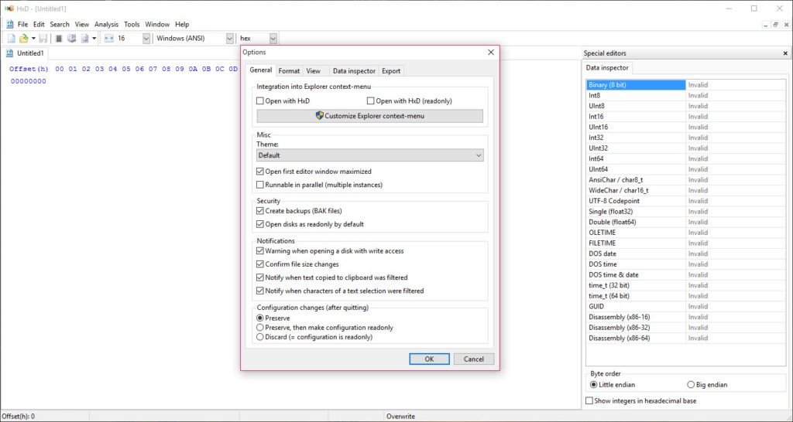
Task: Click the HxD document icon in menu bar
Action: (9, 24)
